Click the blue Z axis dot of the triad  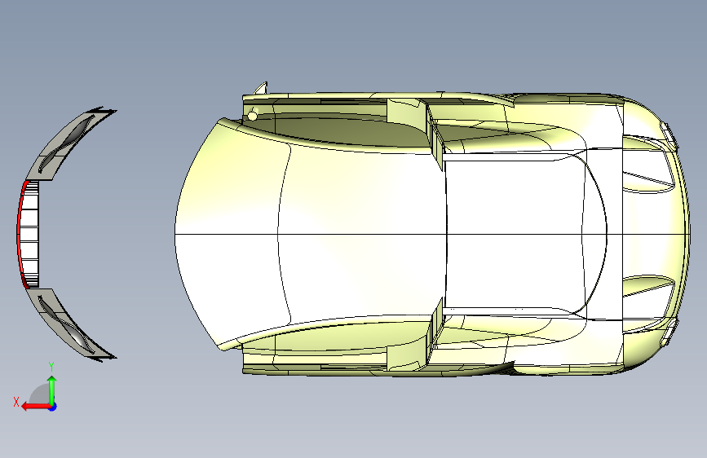[x=52, y=407]
